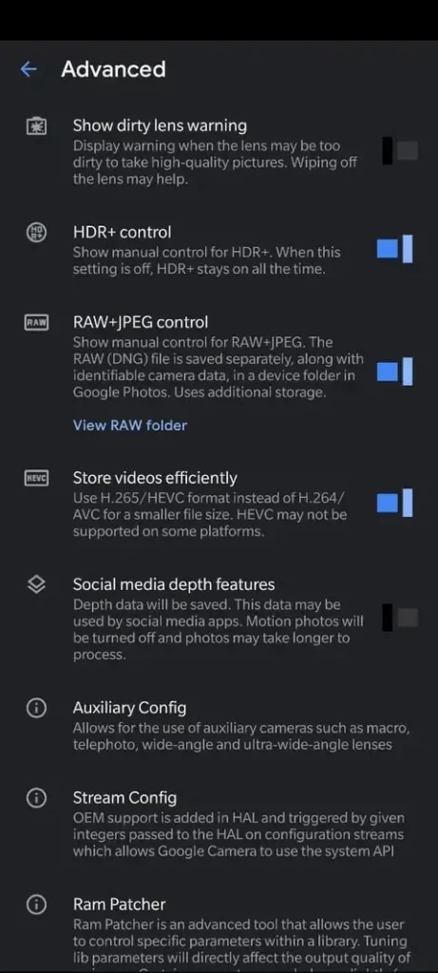Open the Auxiliary Config settings
Viewport: 438px width, 973px height.
point(219,726)
